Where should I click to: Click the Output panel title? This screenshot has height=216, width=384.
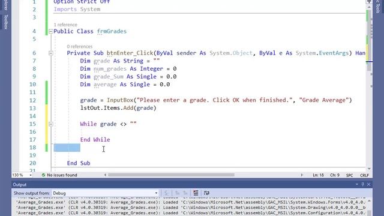click(20, 185)
